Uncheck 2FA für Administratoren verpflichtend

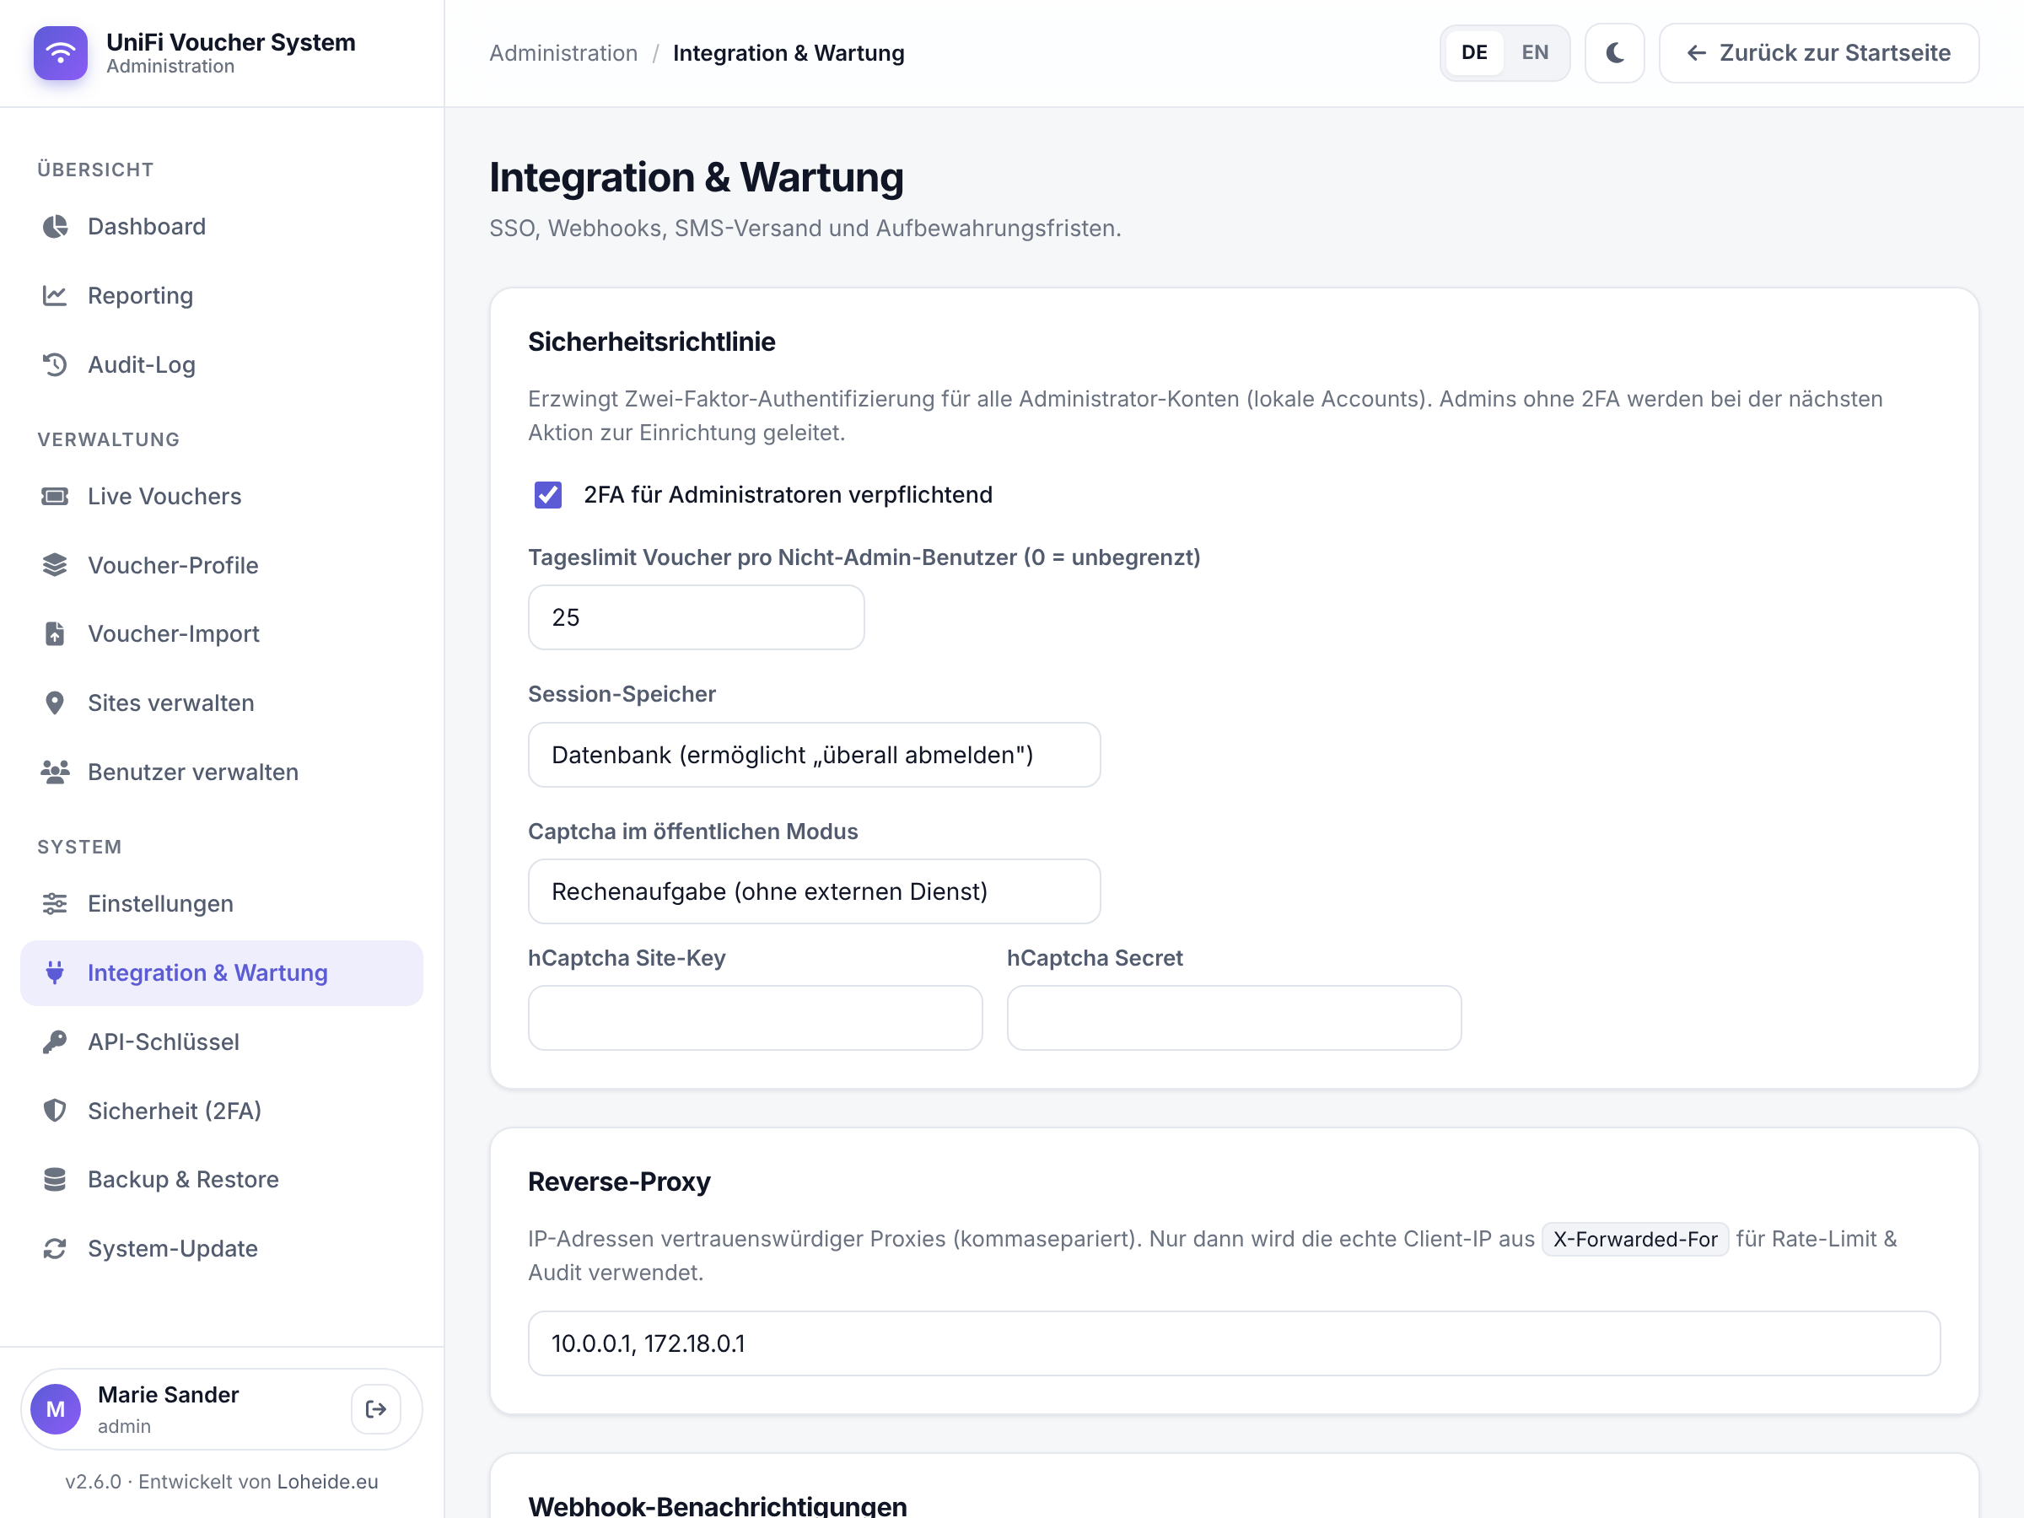pos(548,495)
